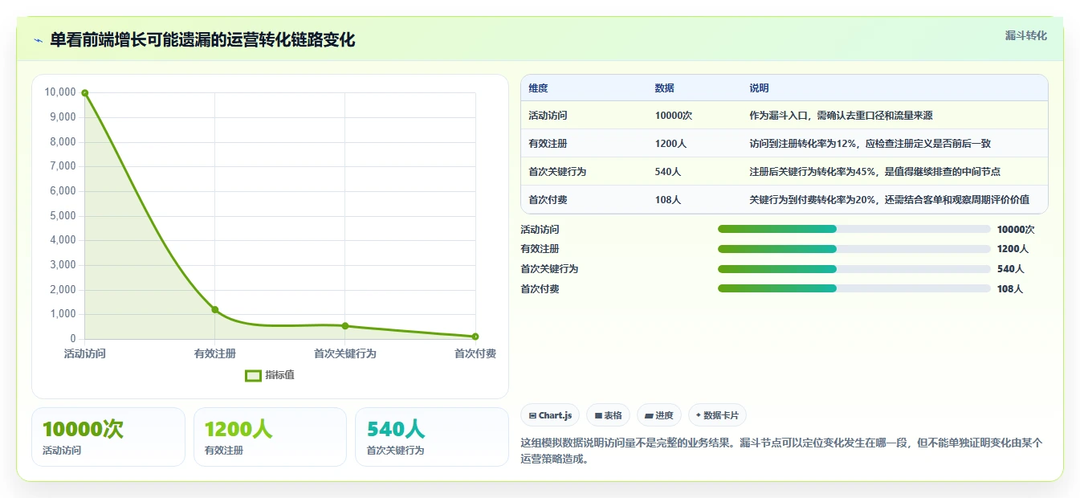Click the 漏斗转化 label in the header
This screenshot has height=498, width=1080.
[x=1025, y=35]
